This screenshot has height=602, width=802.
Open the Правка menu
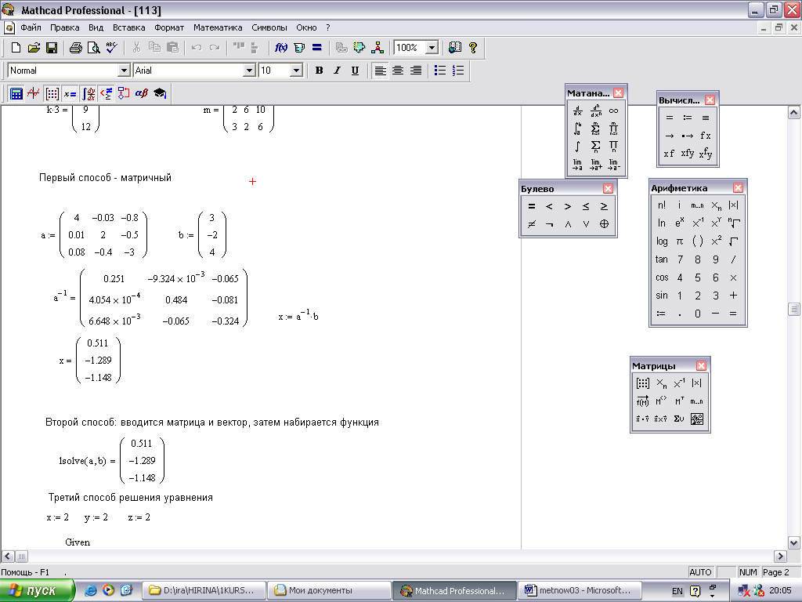[64, 27]
